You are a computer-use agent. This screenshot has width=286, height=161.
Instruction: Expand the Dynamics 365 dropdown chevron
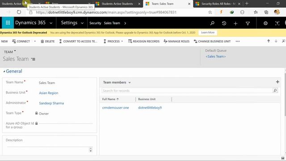tap(51, 23)
